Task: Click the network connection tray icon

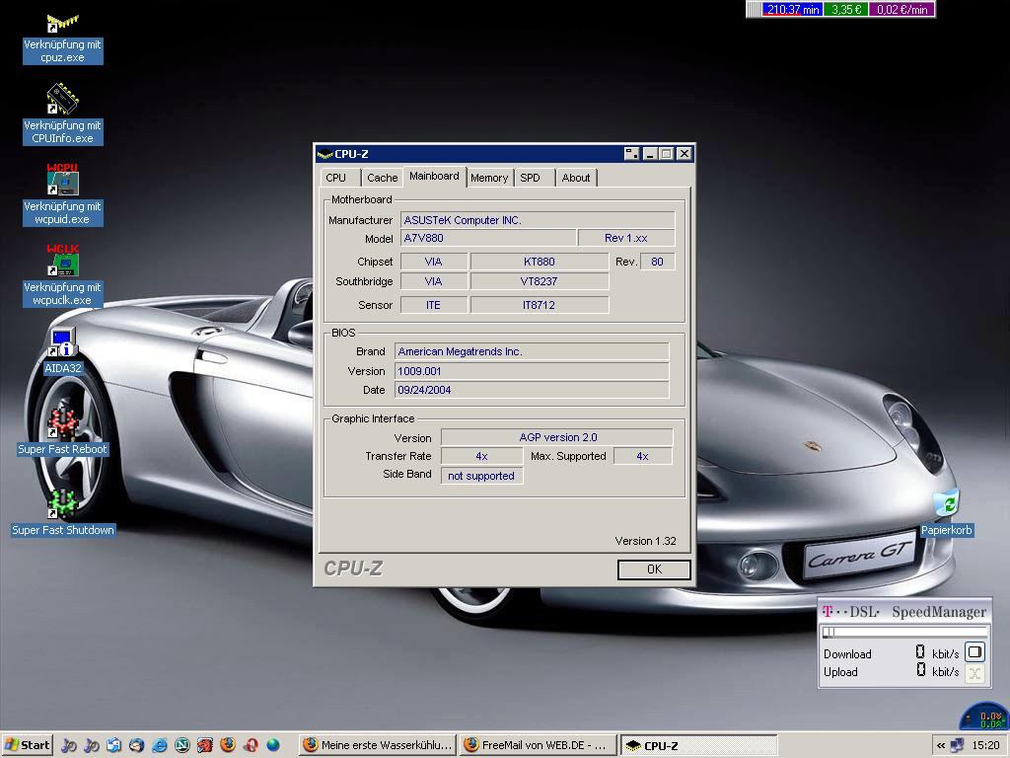Action: coord(956,745)
